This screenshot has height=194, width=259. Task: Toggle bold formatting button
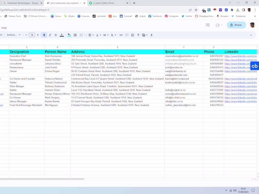pyautogui.click(x=44, y=35)
